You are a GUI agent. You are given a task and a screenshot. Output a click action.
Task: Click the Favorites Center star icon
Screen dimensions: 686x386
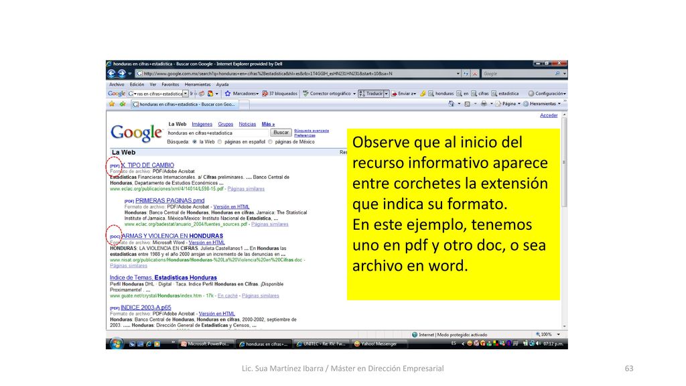click(112, 104)
